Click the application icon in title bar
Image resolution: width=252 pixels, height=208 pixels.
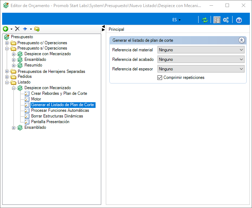point(6,5)
